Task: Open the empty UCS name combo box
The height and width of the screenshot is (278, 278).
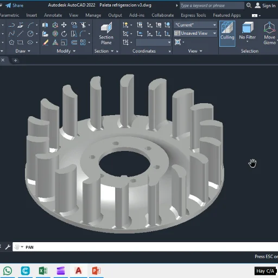Action: (x=154, y=42)
